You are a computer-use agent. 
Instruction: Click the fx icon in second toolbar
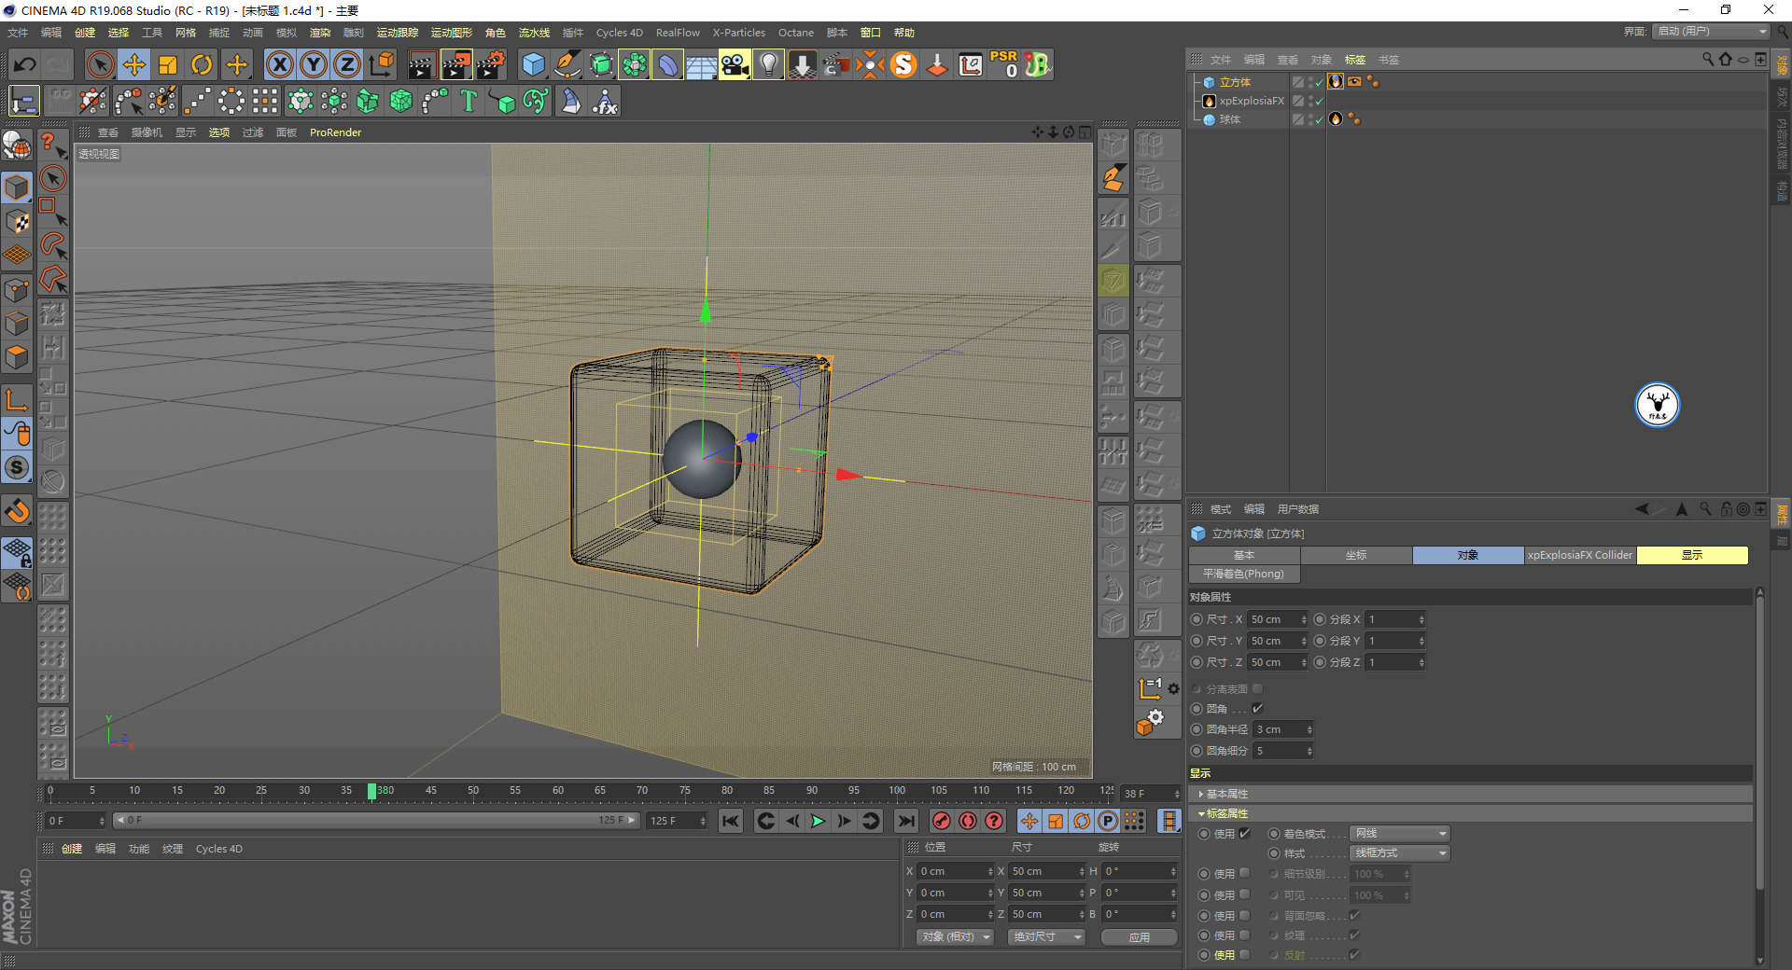[605, 101]
